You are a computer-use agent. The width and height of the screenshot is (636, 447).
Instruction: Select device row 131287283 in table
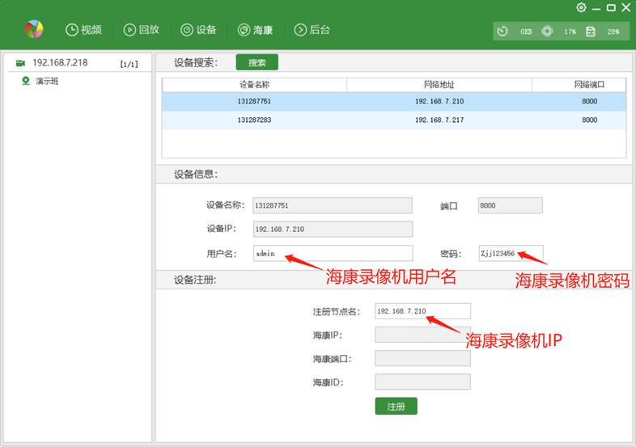pos(393,120)
